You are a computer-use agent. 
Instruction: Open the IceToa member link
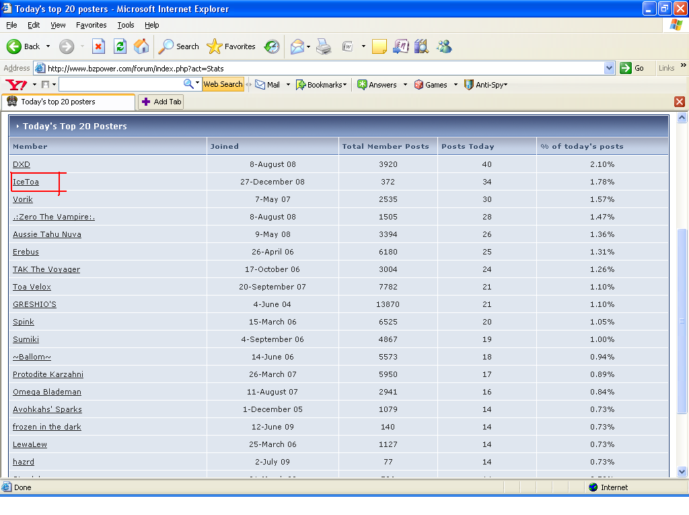point(26,182)
